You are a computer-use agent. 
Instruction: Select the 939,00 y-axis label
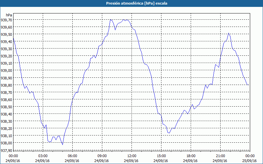tap(6, 71)
